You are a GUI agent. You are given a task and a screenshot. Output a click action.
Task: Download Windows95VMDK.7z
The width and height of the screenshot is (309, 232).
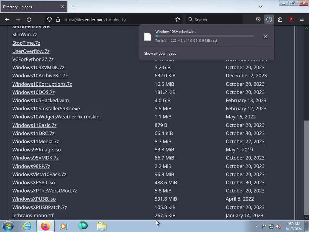pyautogui.click(x=36, y=158)
